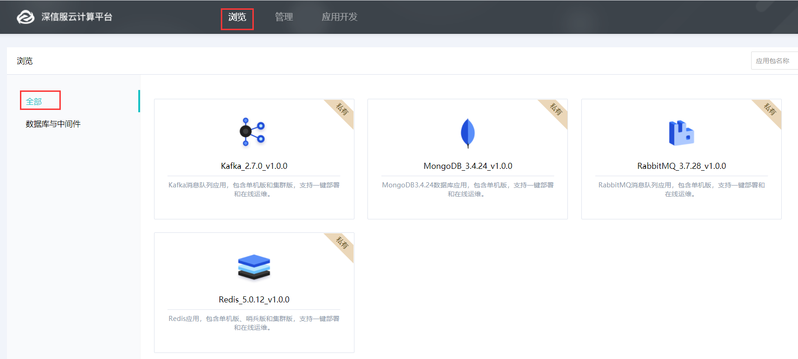Switch to the 应用开发 tab

coord(340,17)
